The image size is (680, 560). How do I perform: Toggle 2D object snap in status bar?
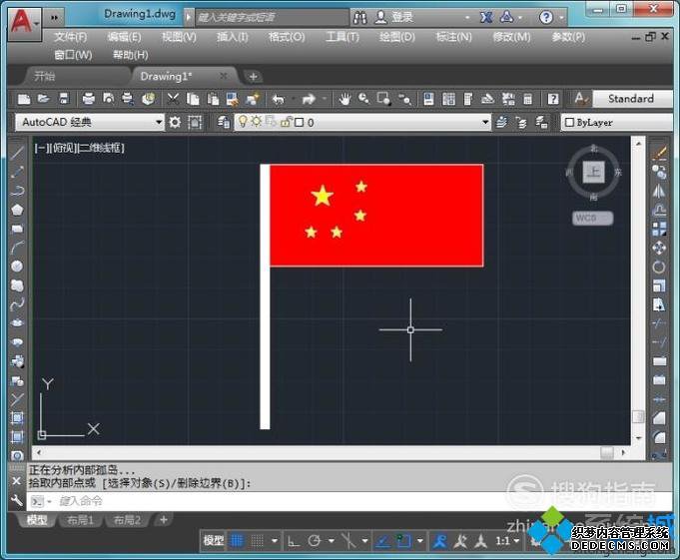tap(403, 540)
